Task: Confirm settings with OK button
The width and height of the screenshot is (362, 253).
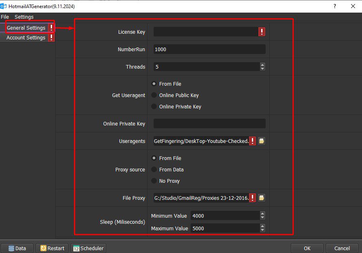Action: tap(307, 249)
